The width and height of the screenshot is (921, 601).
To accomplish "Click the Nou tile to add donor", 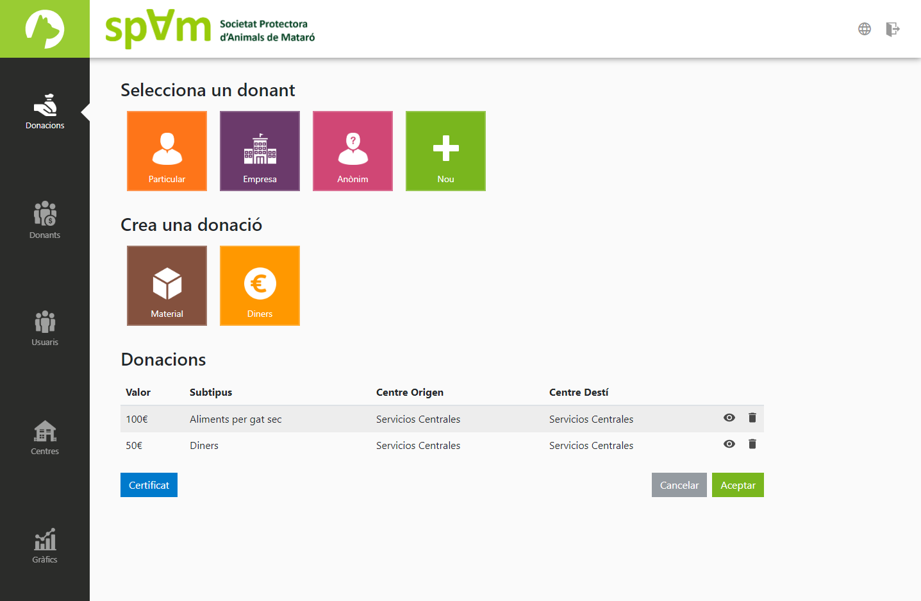I will [x=445, y=151].
